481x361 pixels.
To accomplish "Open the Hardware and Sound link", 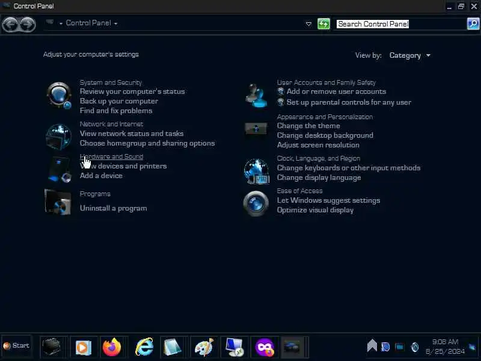I will 111,156.
